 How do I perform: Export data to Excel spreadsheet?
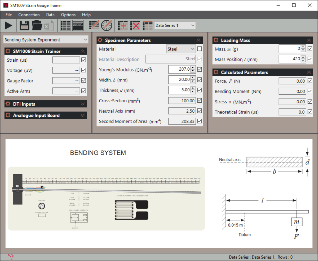(49, 25)
